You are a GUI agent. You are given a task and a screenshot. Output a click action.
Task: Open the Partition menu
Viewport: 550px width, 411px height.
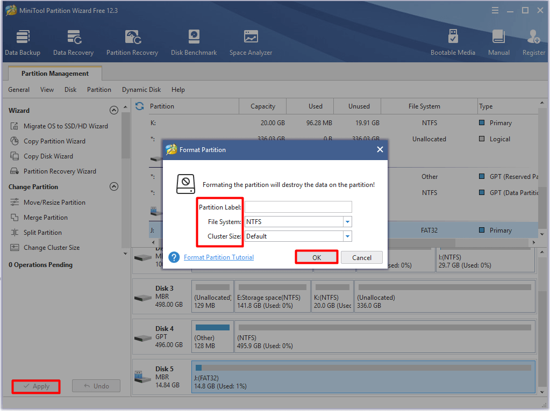[x=99, y=90]
